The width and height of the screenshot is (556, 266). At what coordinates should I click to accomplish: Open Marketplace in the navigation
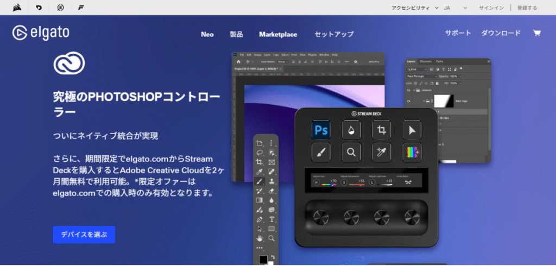(278, 34)
